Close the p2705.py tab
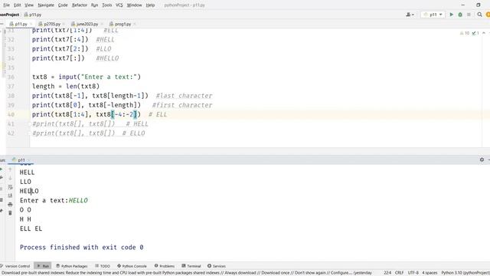Viewport: 490px width, 276px height. 64,24
